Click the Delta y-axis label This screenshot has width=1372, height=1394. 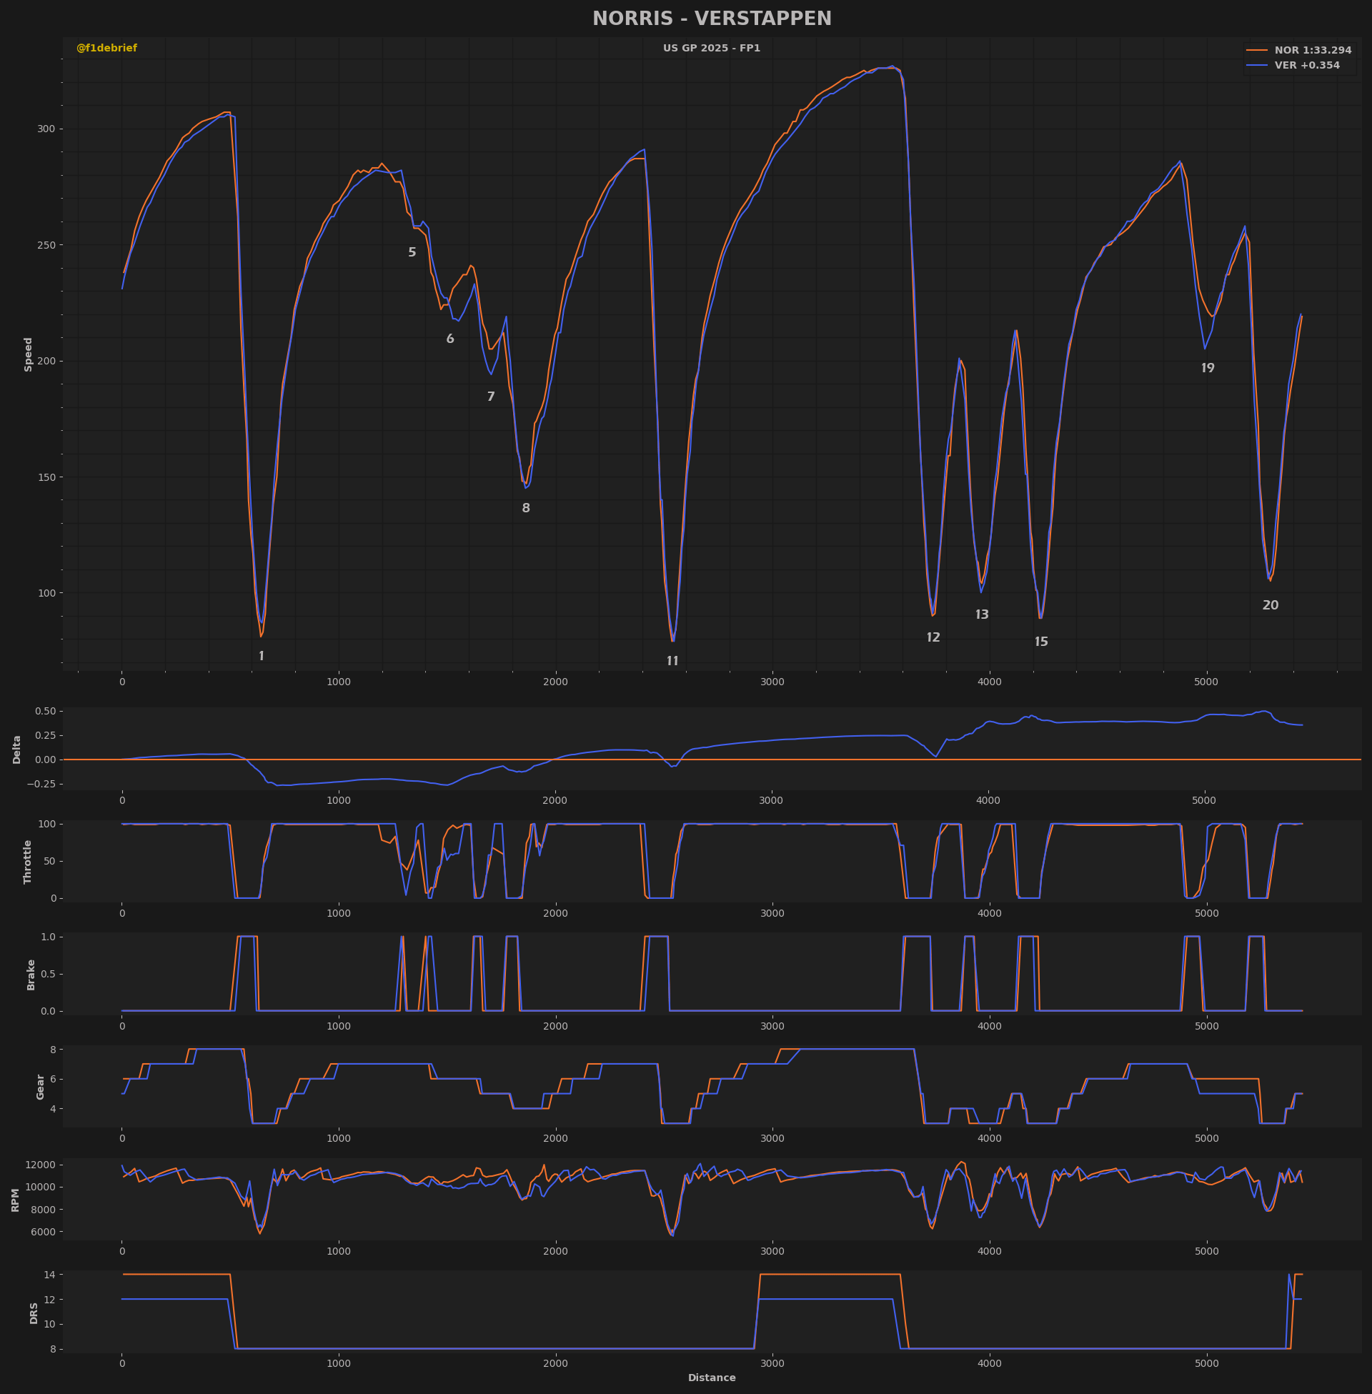(x=17, y=750)
